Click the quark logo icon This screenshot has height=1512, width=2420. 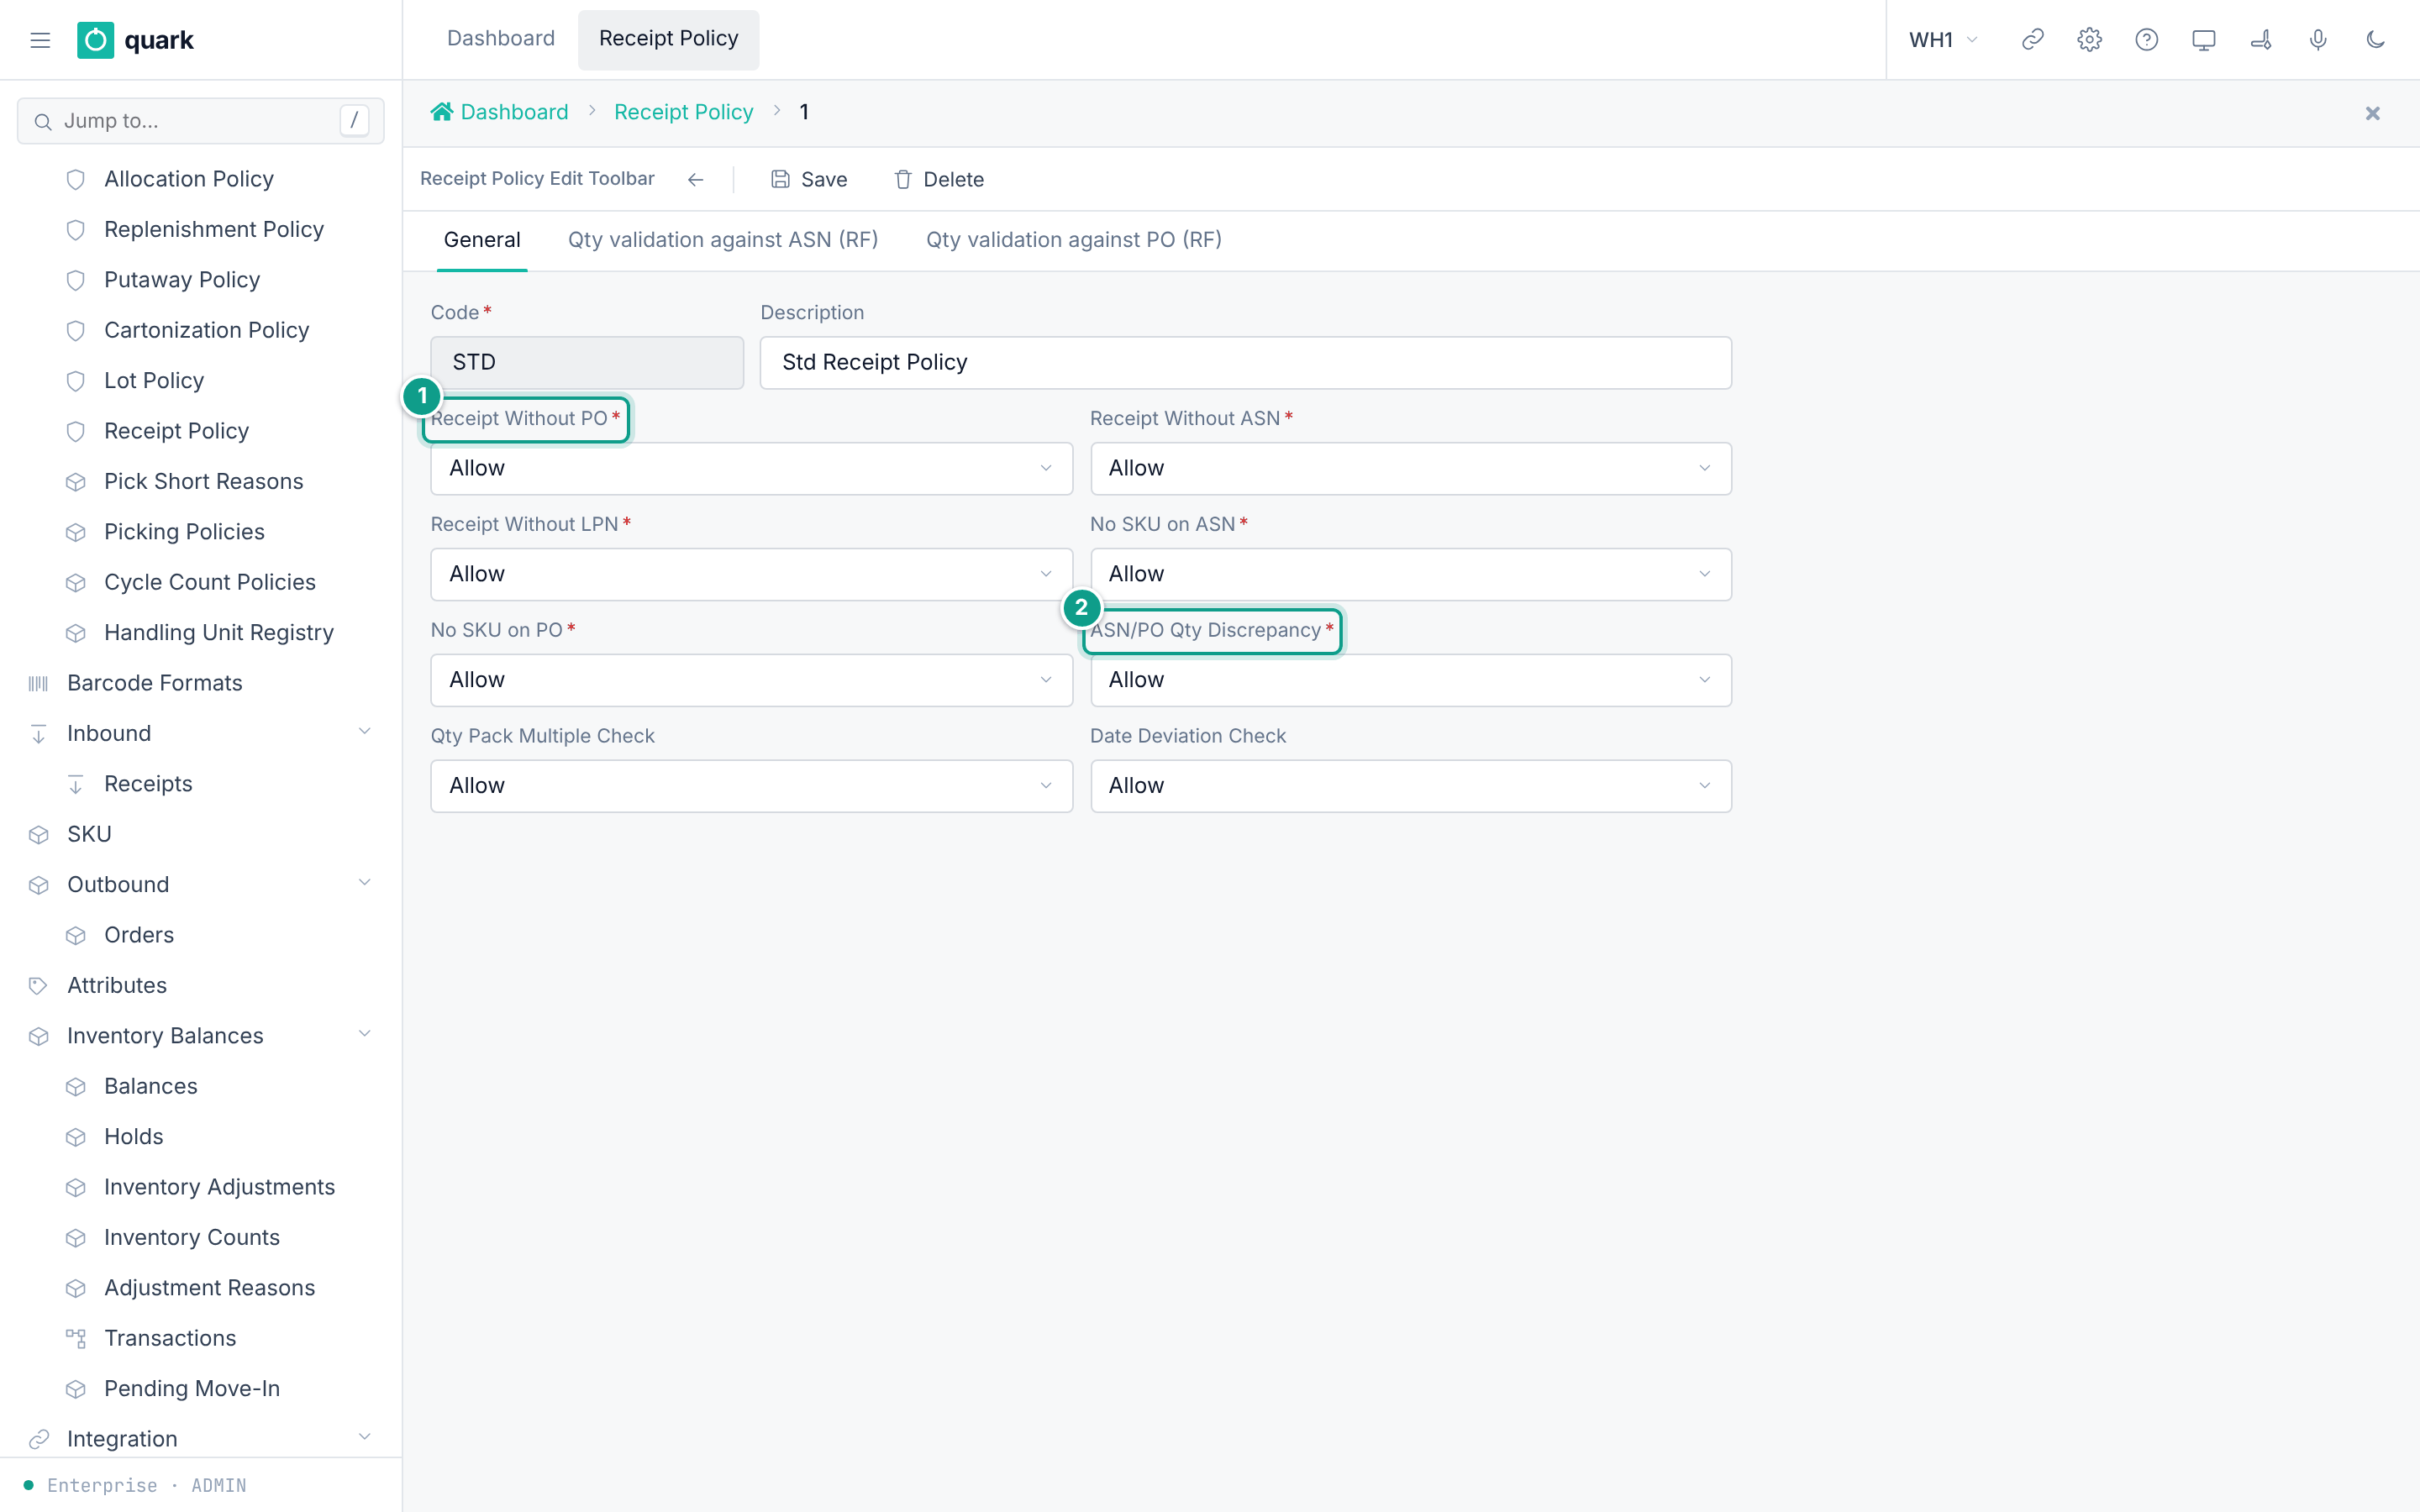pyautogui.click(x=95, y=40)
